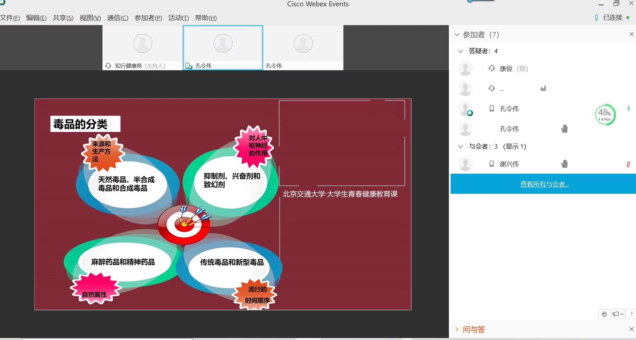
Task: Click the raise hand button in participants panel
Action: 604,314
